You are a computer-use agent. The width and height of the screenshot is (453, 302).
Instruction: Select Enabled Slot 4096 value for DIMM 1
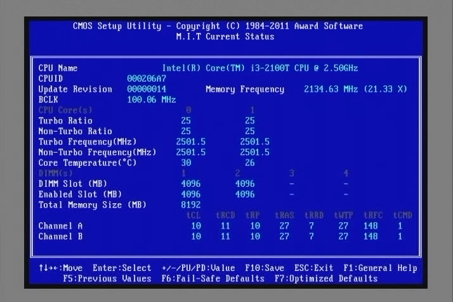pyautogui.click(x=191, y=194)
